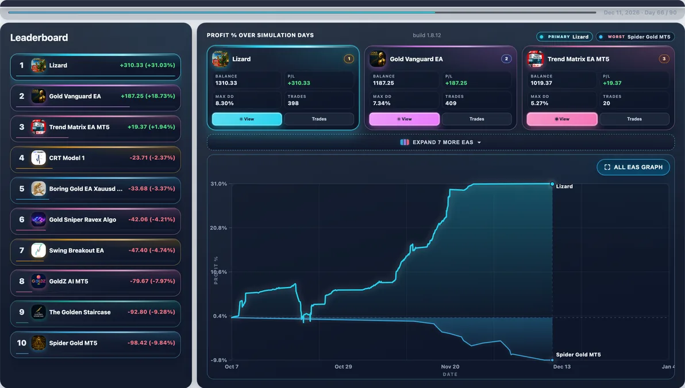Image resolution: width=685 pixels, height=388 pixels.
Task: Toggle the WORST Spider Gold MT5 legend pill
Action: pyautogui.click(x=635, y=37)
